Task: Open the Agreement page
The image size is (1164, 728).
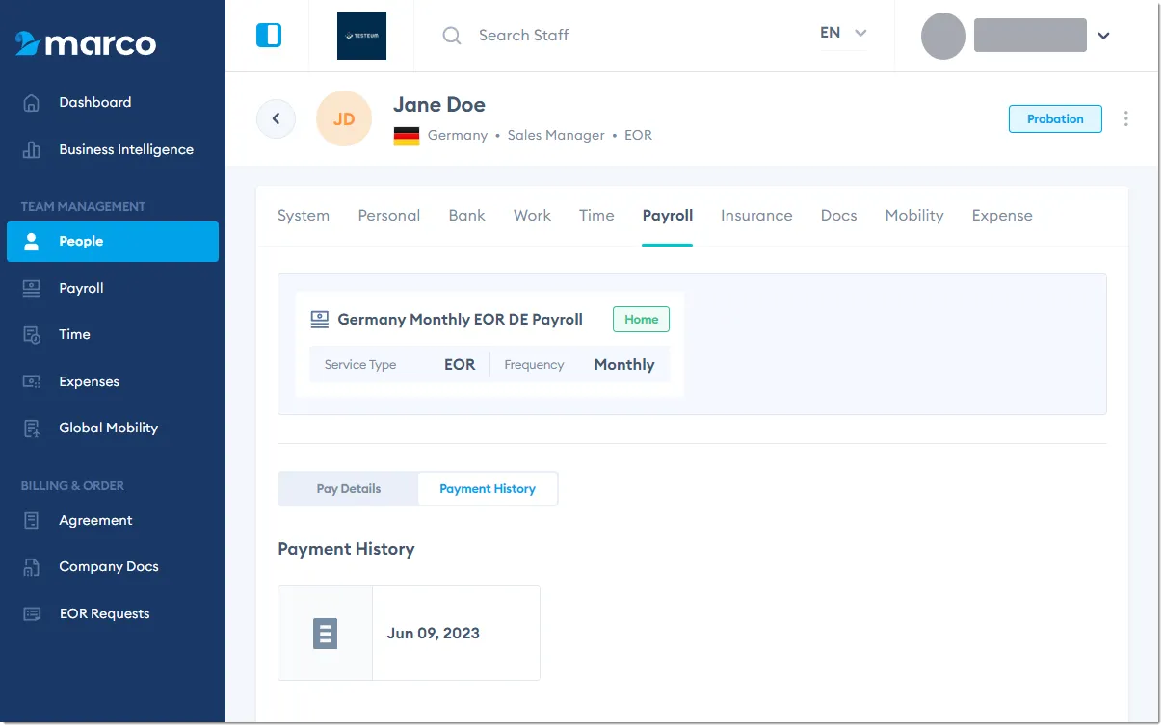Action: (x=95, y=521)
